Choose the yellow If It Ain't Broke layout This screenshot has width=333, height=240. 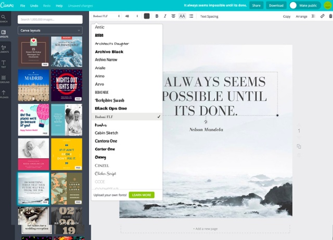(67, 154)
